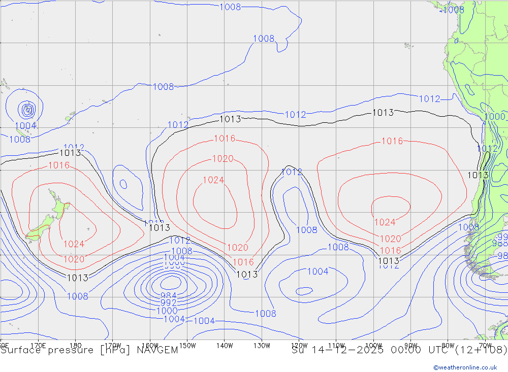Click the 1004 label beside the tropical cyclone
This screenshot has height=372, width=508.
pyautogui.click(x=25, y=125)
